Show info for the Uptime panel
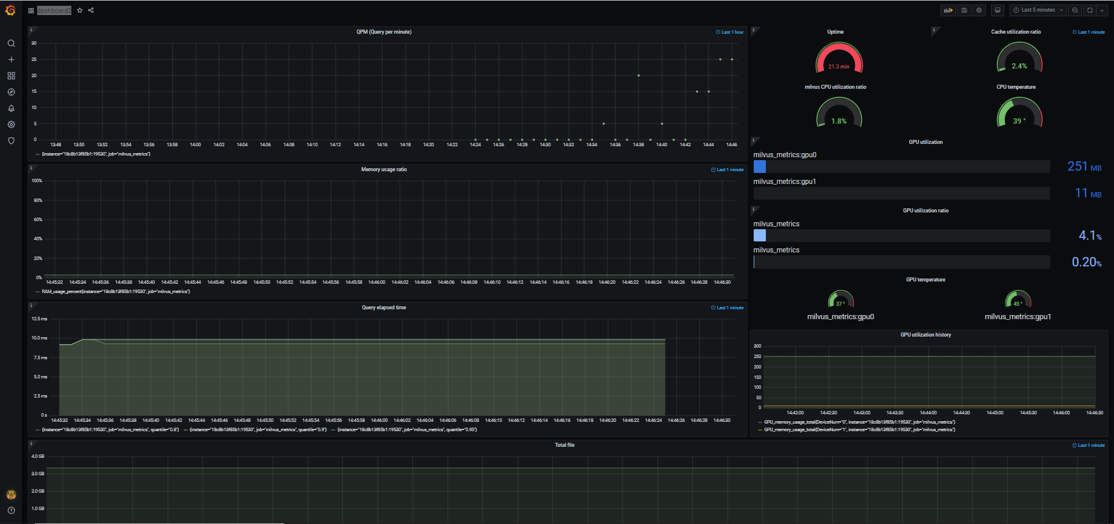1114x524 pixels. 754,30
